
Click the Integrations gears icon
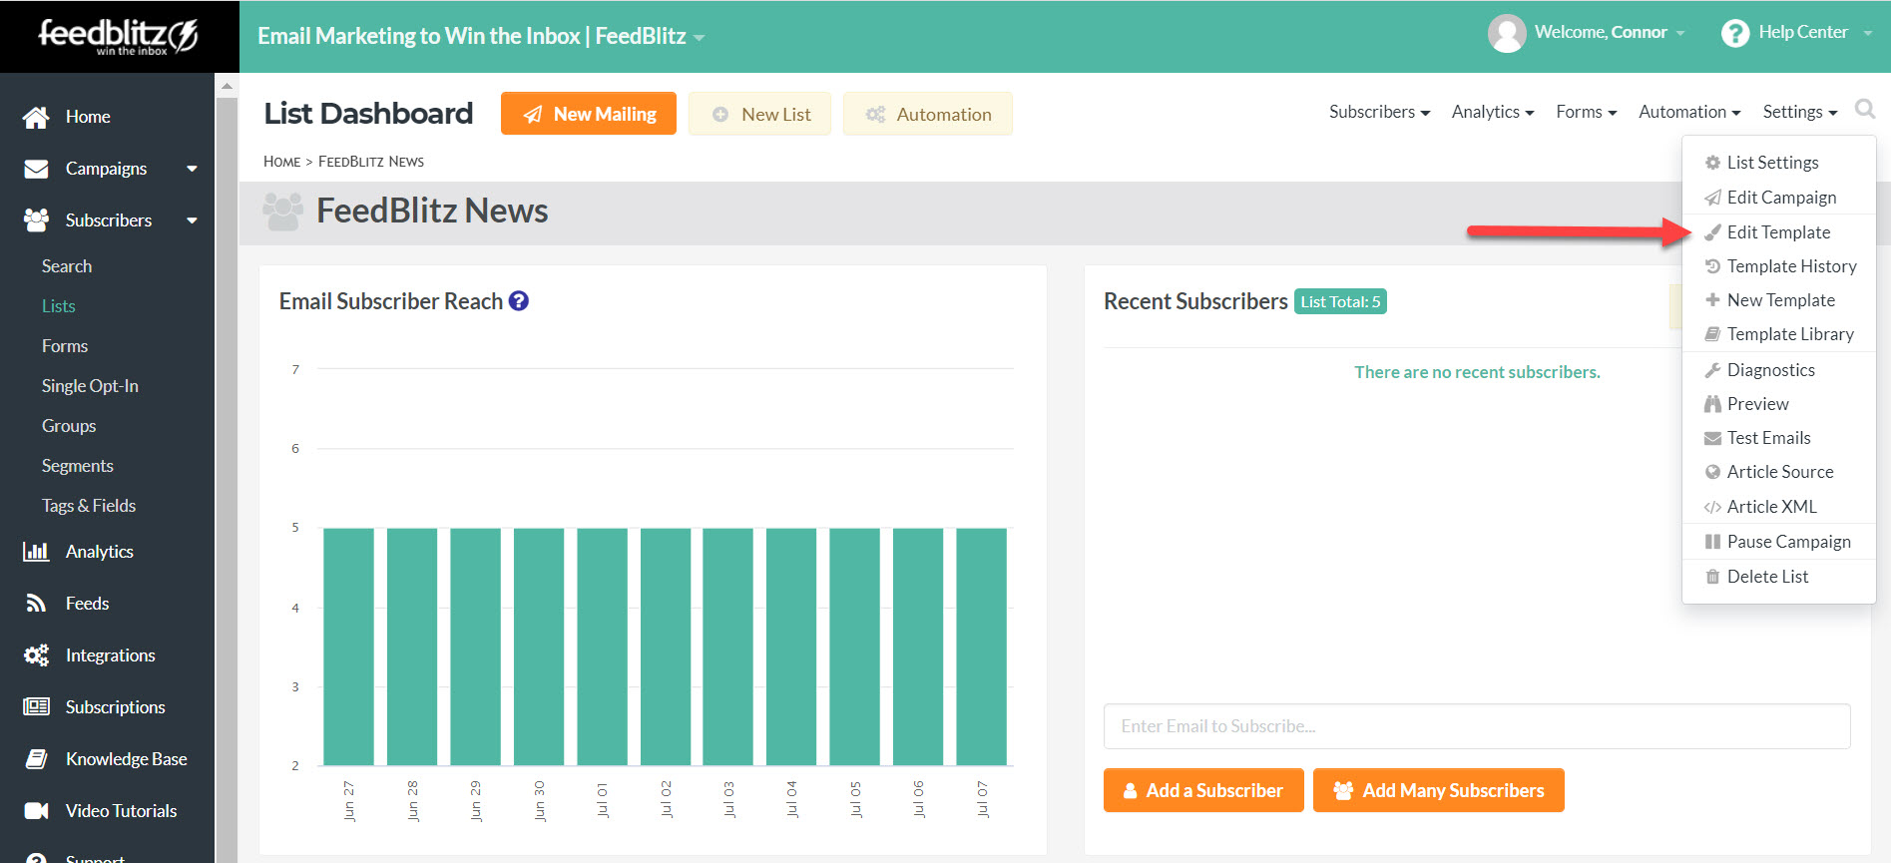[36, 655]
